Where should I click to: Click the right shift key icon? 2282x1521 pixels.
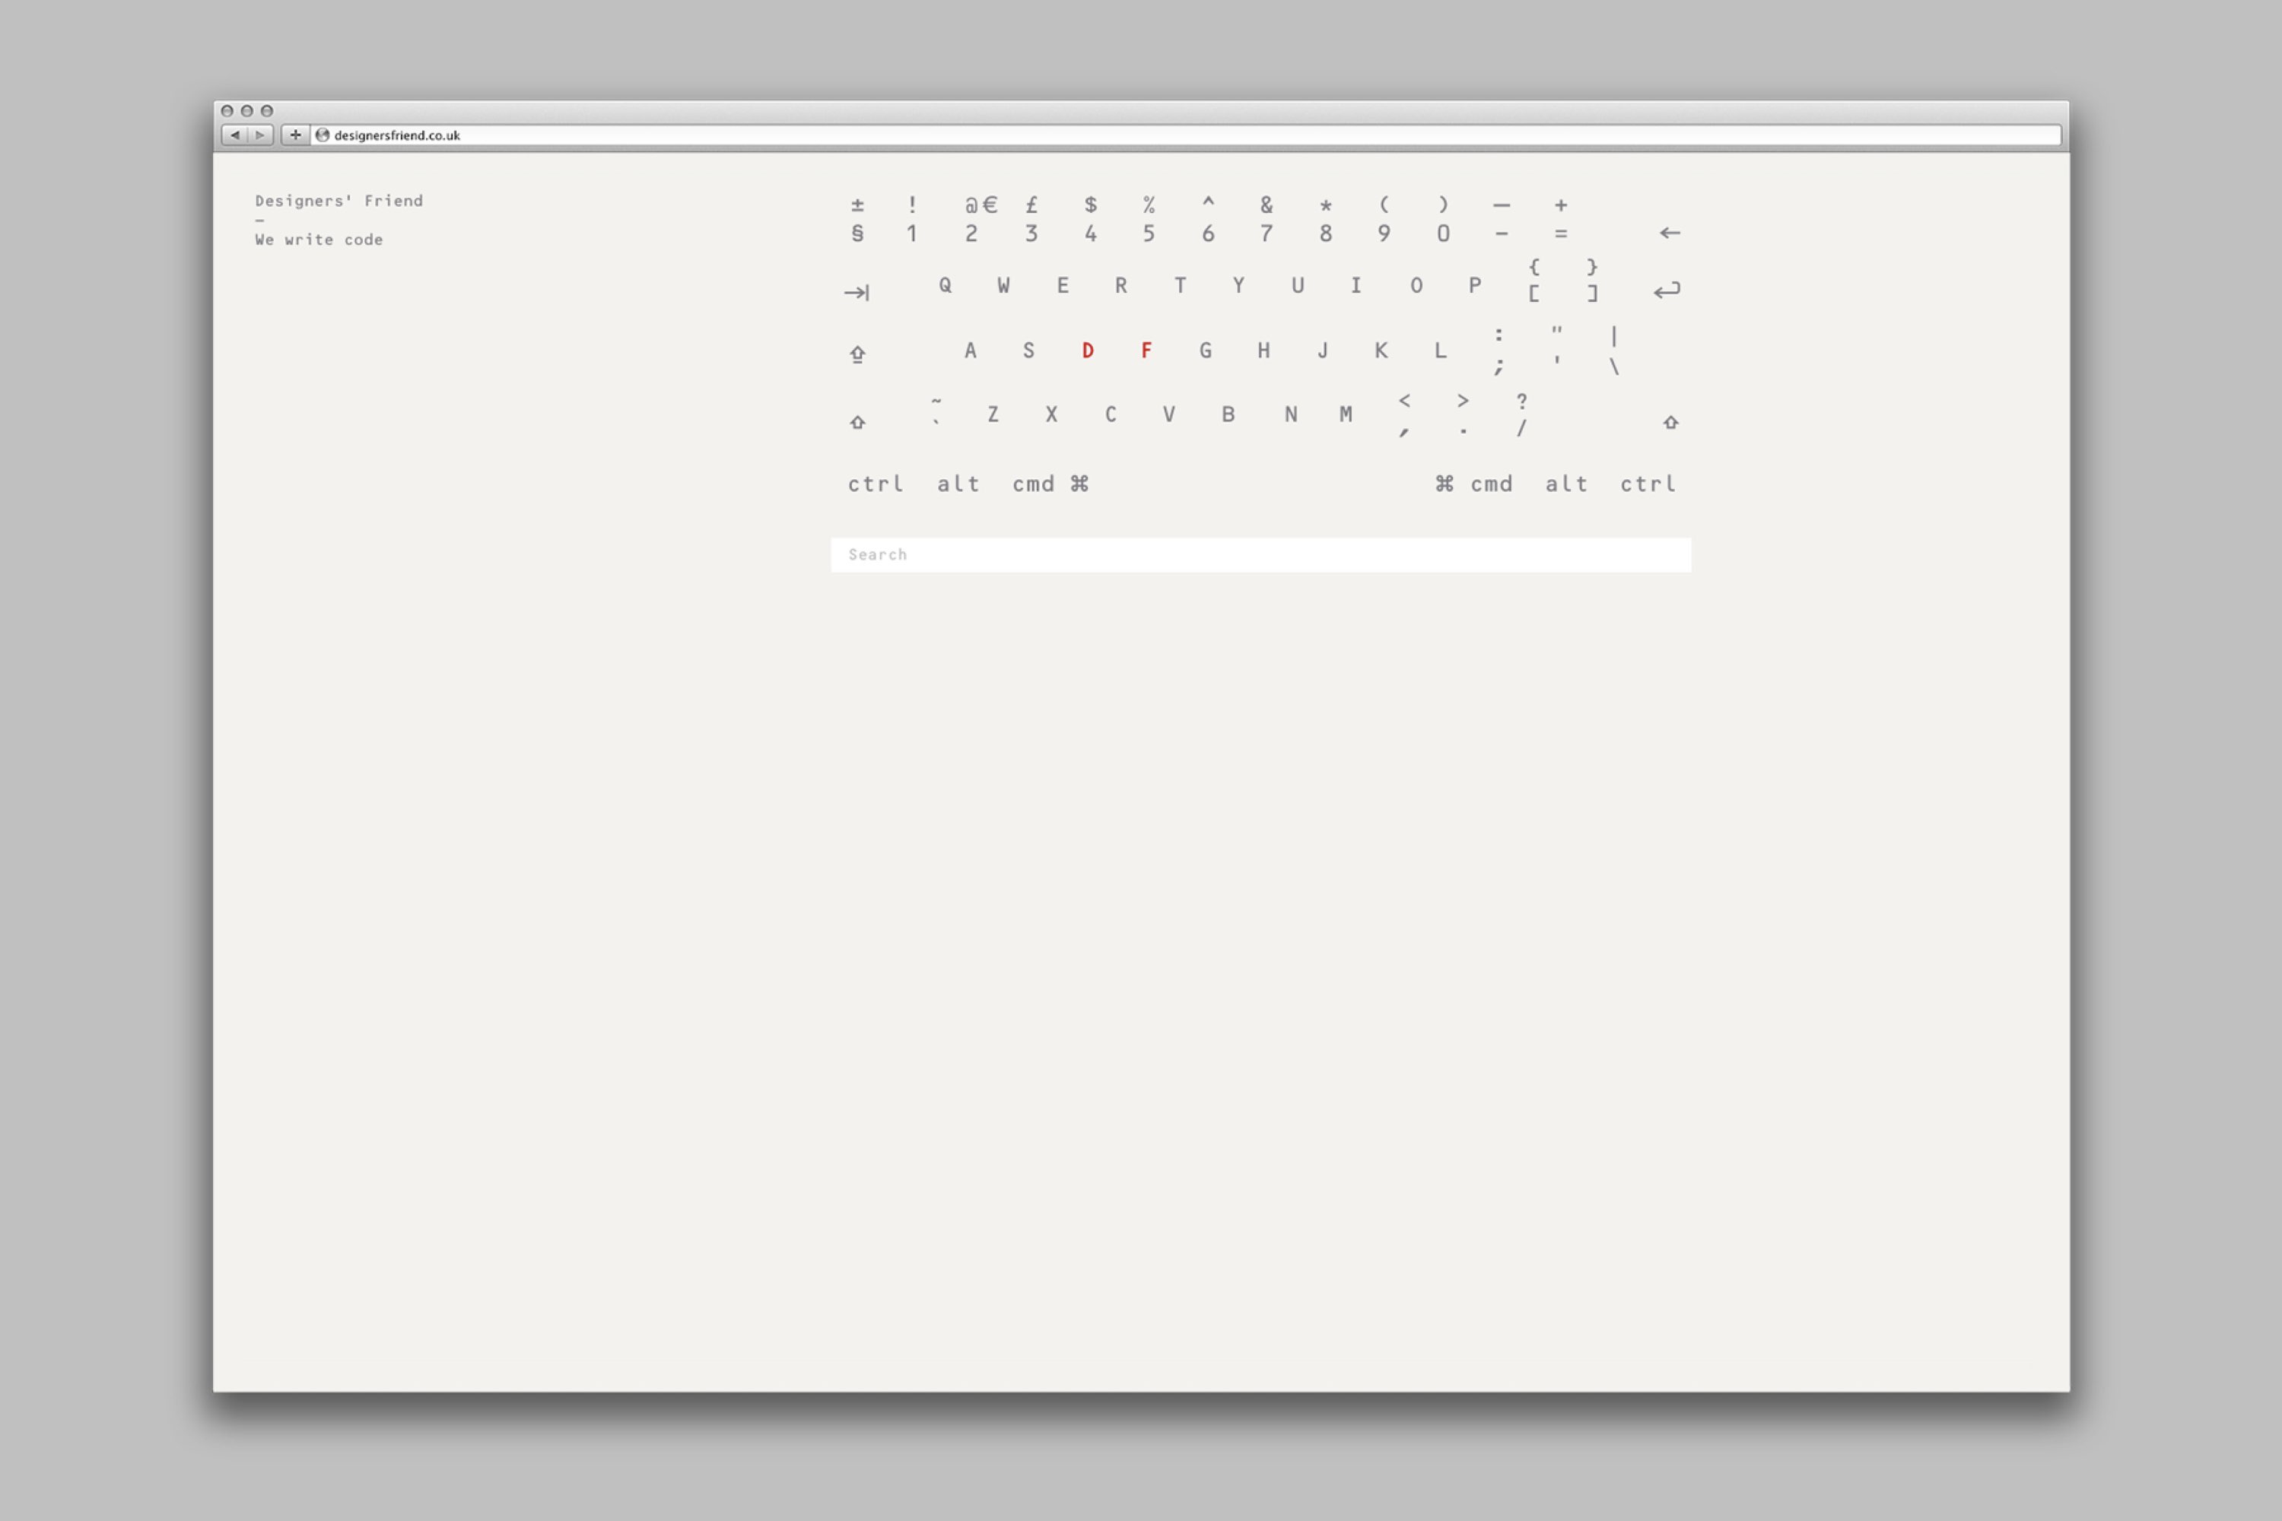(x=1670, y=422)
